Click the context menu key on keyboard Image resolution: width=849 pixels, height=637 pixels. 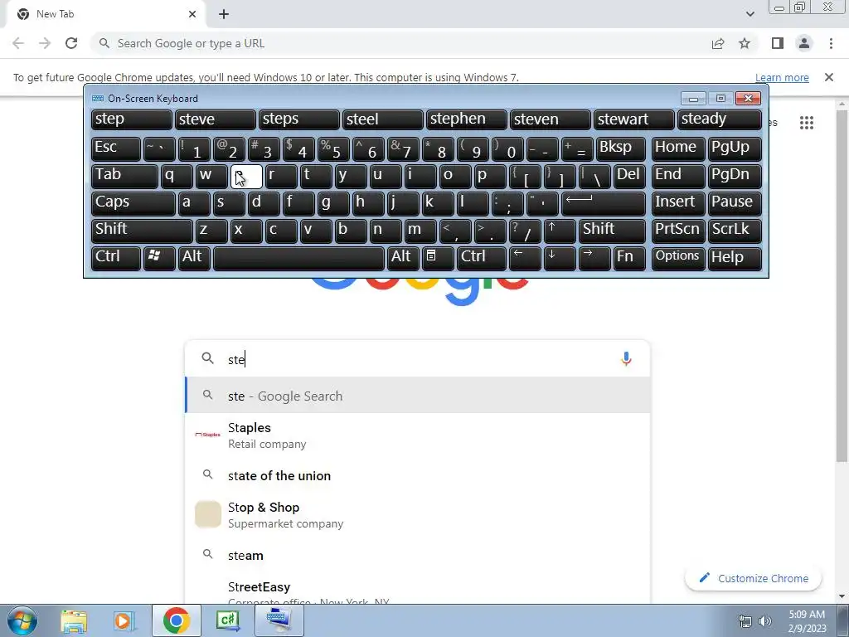click(x=438, y=259)
